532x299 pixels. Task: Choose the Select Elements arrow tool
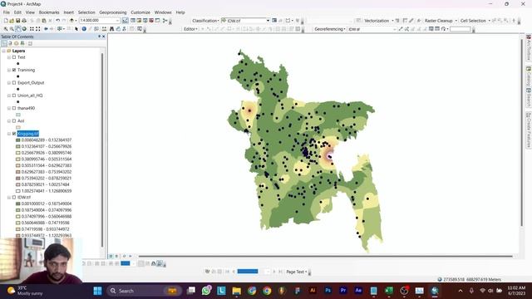click(x=76, y=29)
